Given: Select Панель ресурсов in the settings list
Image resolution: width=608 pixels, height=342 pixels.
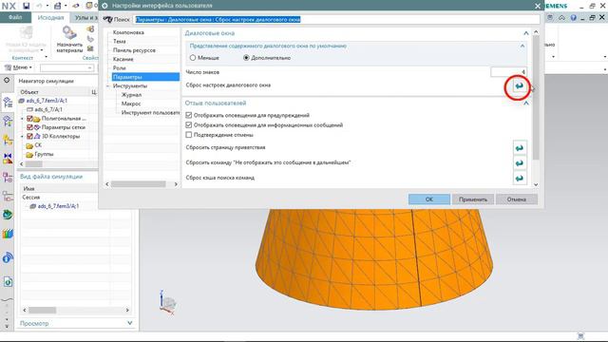Looking at the screenshot, I should (x=134, y=50).
